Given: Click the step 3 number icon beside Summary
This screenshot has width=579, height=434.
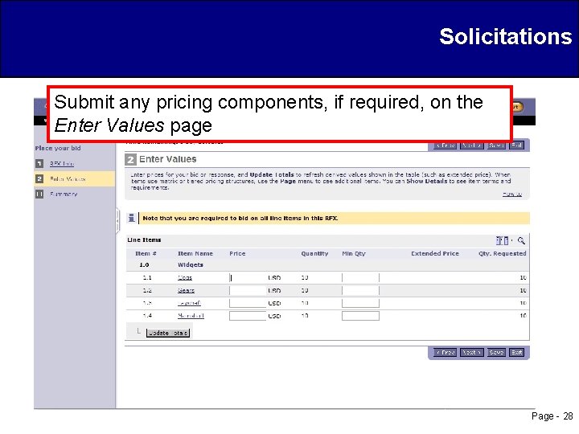Looking at the screenshot, I should click(39, 194).
